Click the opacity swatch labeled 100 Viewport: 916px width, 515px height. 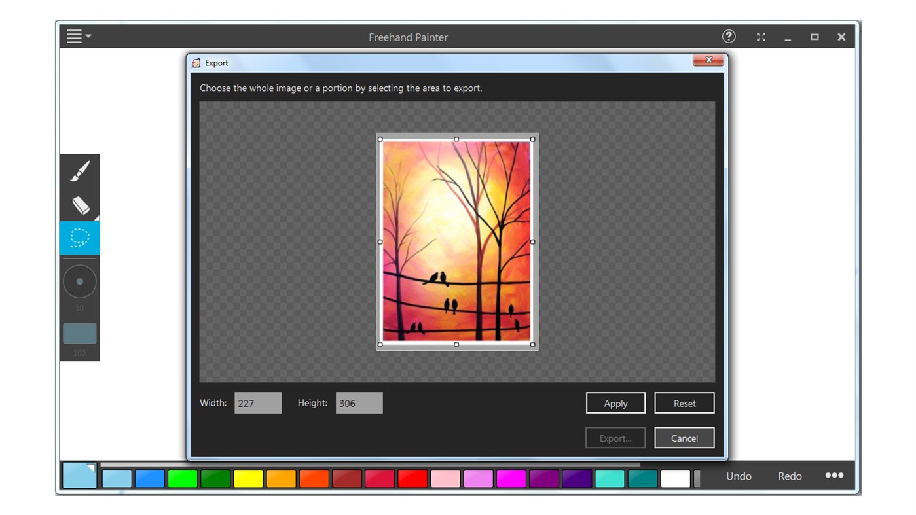click(x=79, y=333)
